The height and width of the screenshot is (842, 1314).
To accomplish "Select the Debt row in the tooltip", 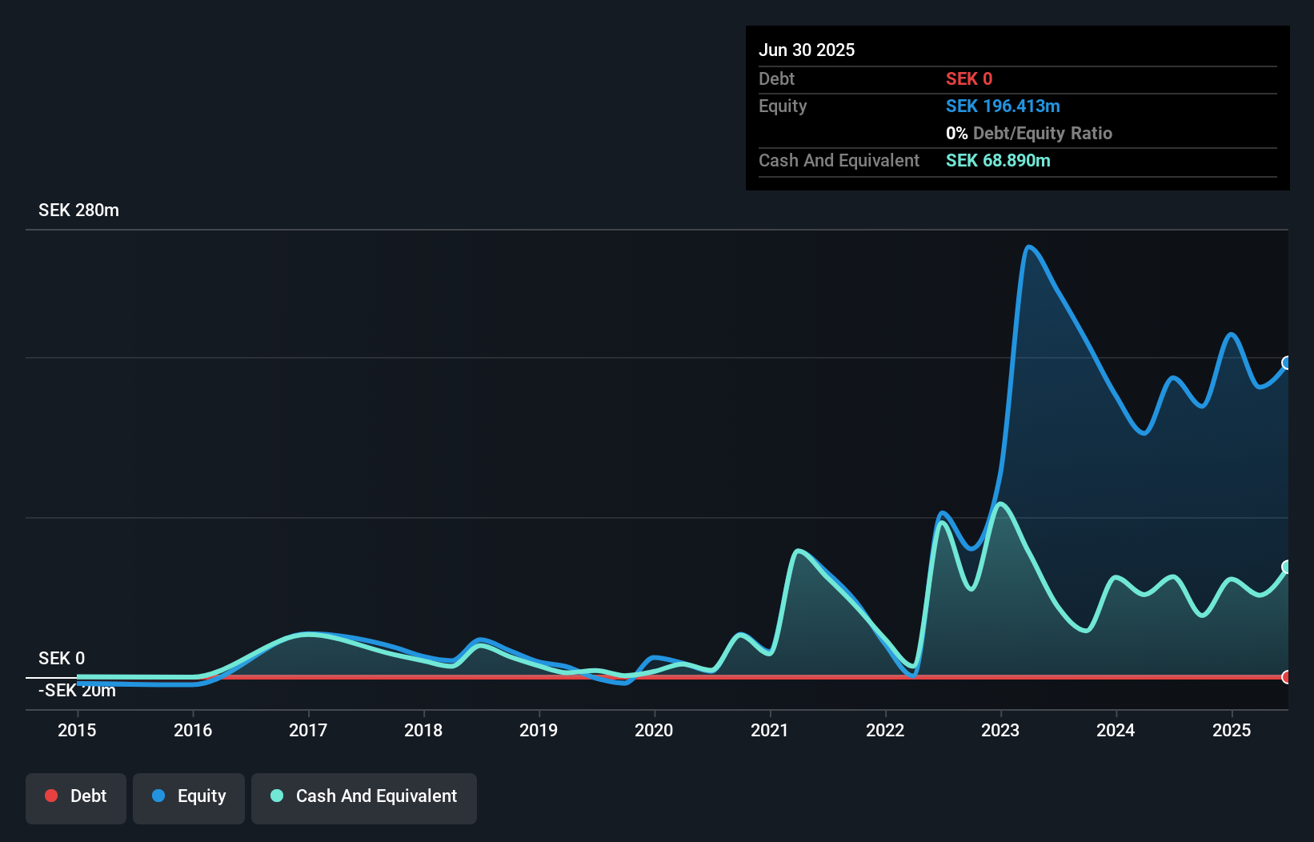I will point(776,78).
